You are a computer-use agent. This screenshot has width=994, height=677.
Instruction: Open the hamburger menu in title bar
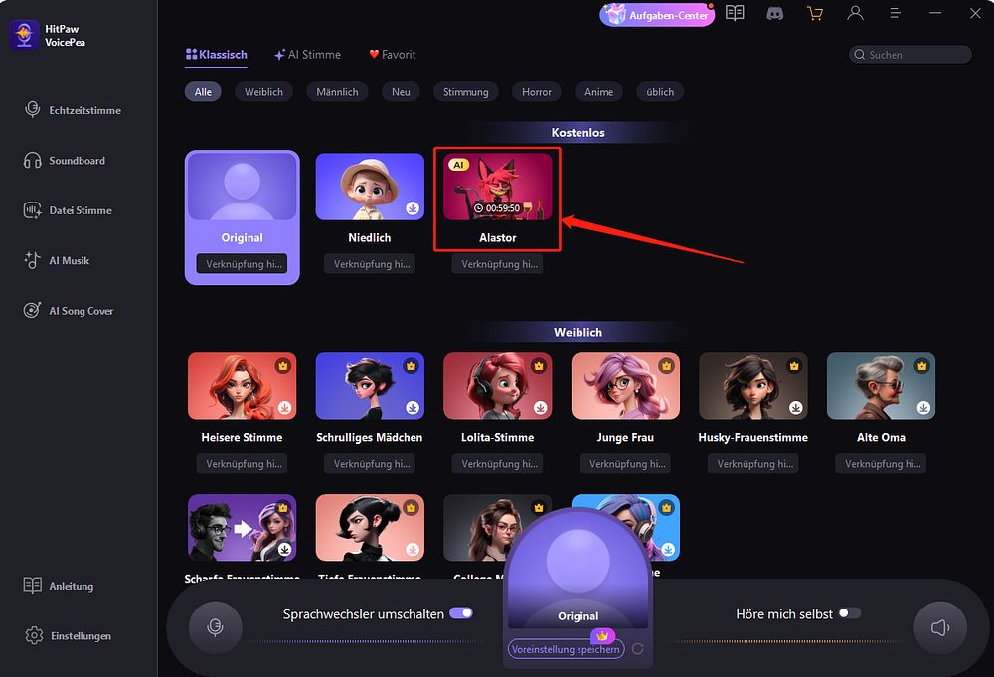point(896,13)
